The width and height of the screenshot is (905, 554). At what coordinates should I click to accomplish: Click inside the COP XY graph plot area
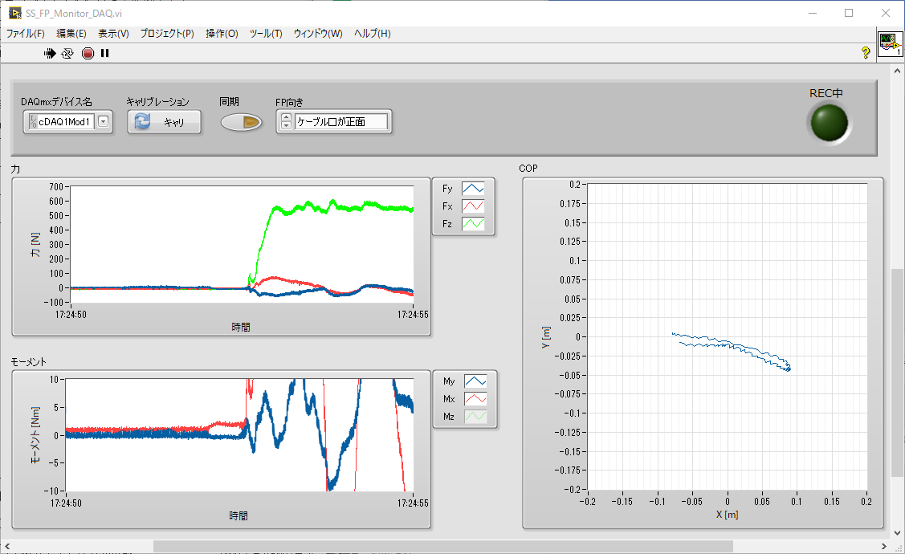(728, 336)
